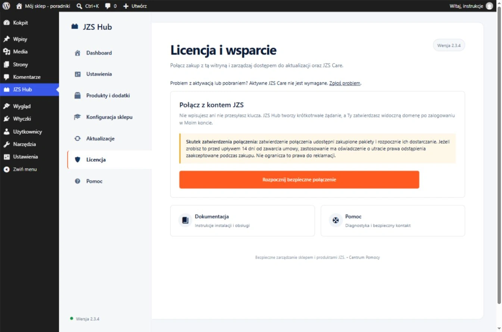
Task: Click the Pomoc question mark icon in sidebar
Action: pos(78,181)
